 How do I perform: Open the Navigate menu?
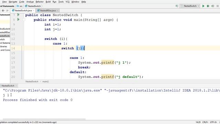[13, 2]
